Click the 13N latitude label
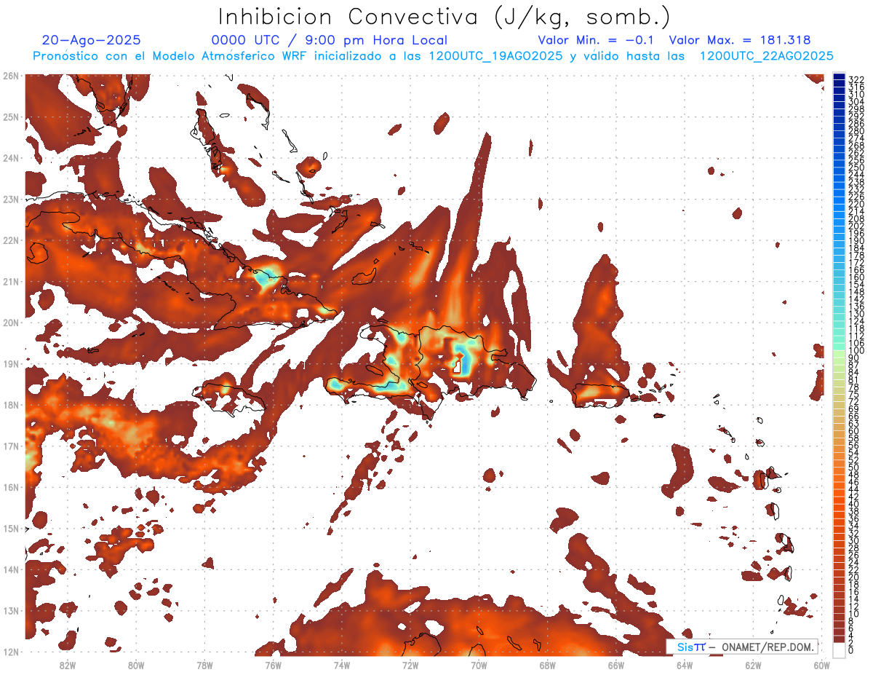The width and height of the screenshot is (873, 675). click(11, 610)
